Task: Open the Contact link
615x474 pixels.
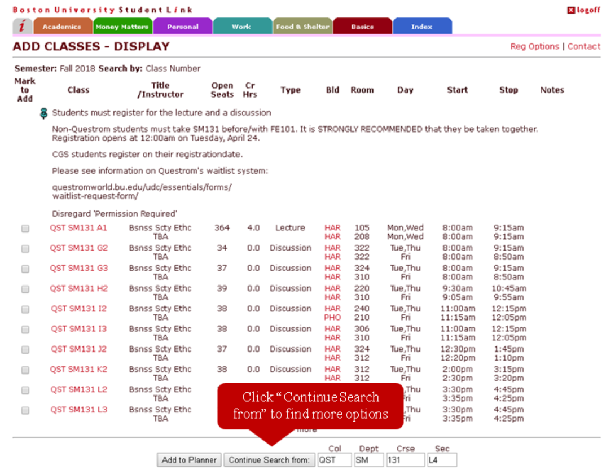Action: coord(583,46)
